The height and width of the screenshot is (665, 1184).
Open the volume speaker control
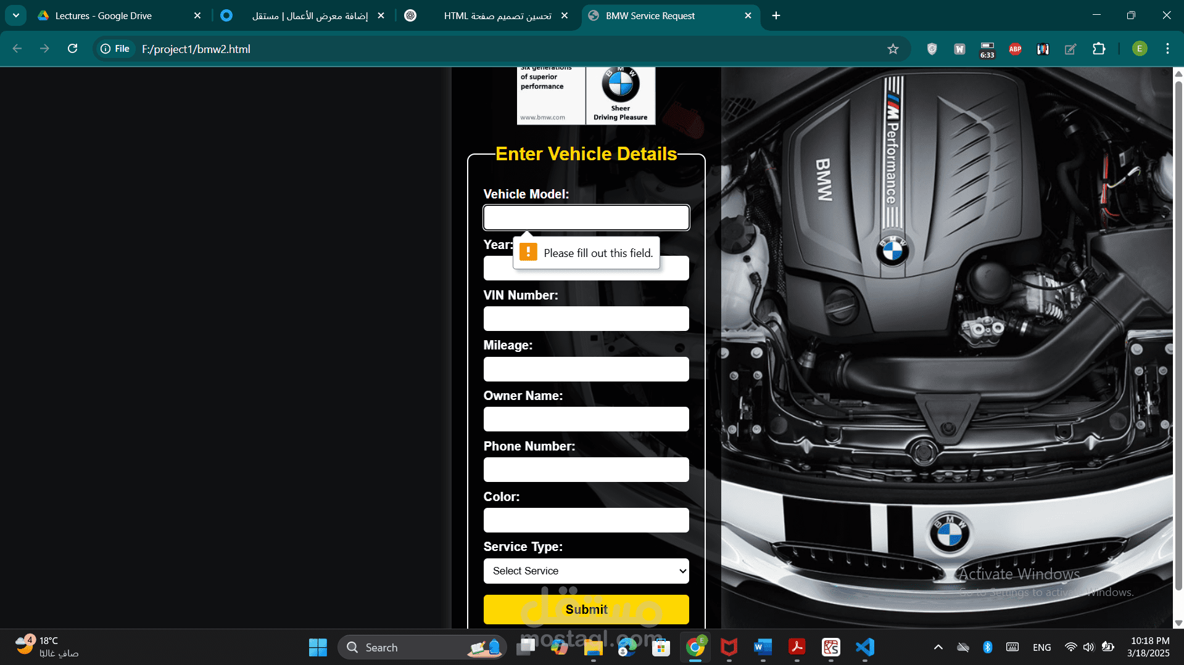1089,647
